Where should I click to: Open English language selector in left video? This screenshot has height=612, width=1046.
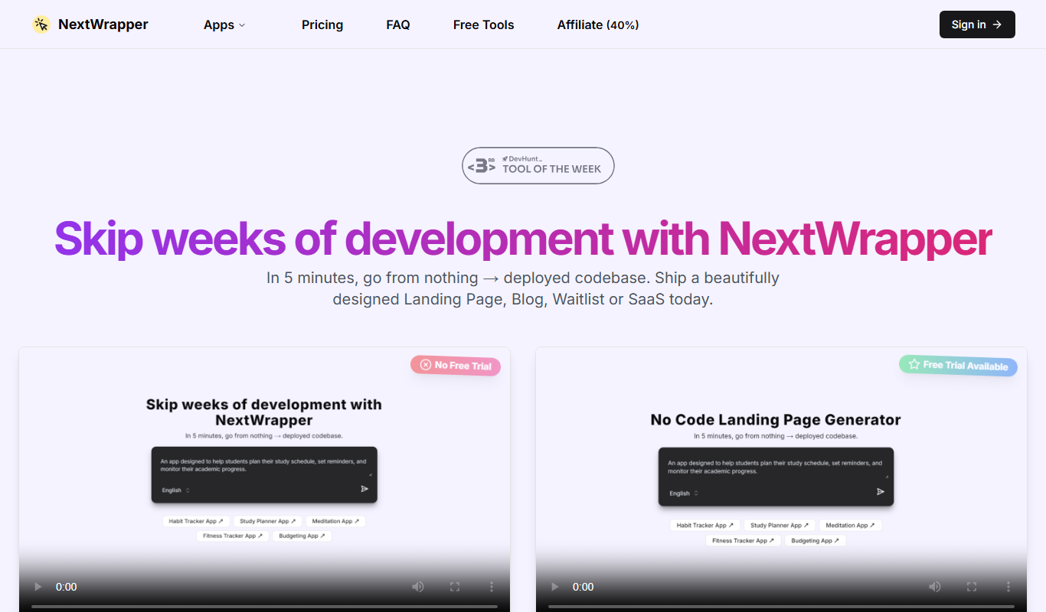pos(175,490)
